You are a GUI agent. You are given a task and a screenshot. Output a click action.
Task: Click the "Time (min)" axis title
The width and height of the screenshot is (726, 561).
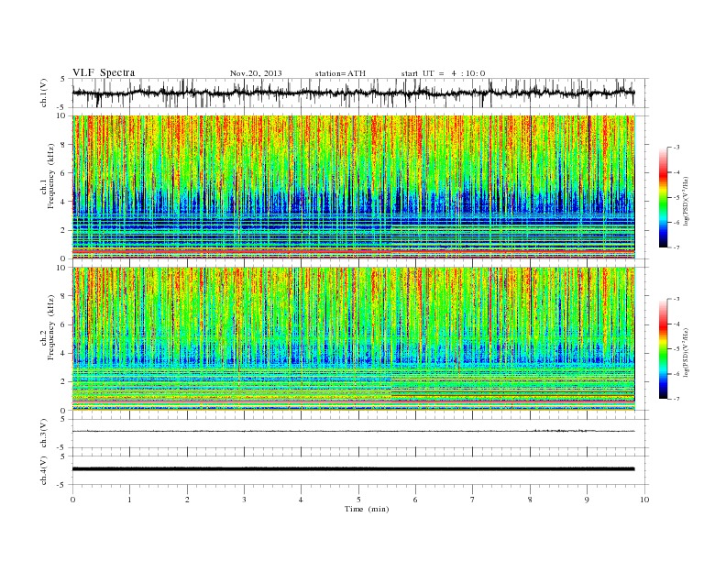coord(367,509)
